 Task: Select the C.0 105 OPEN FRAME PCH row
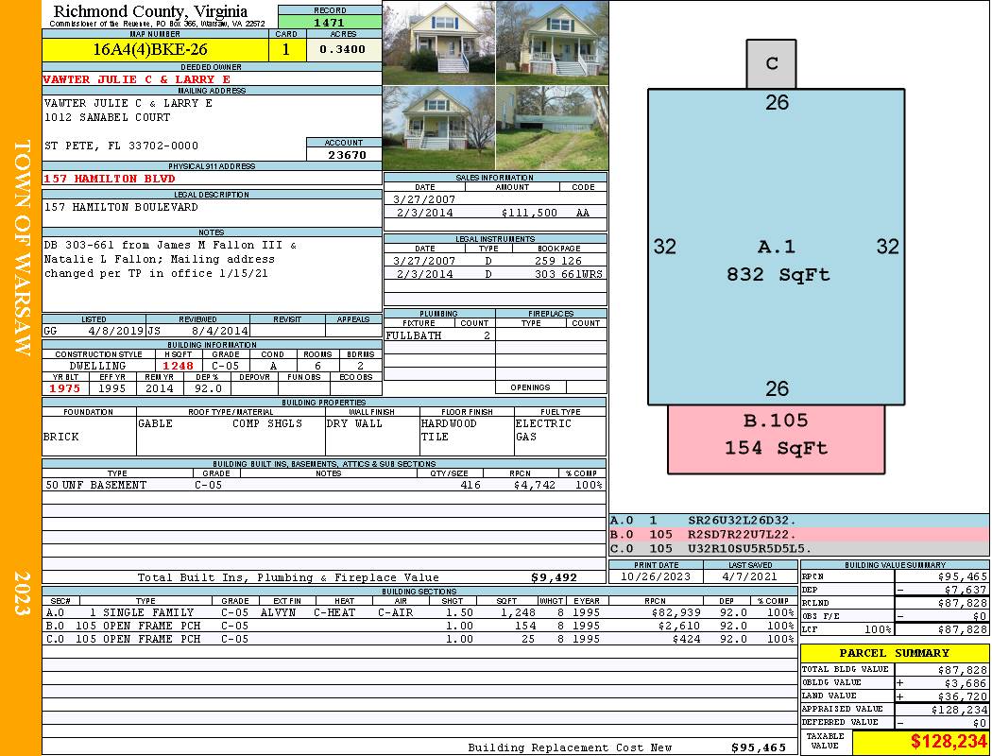[x=420, y=639]
